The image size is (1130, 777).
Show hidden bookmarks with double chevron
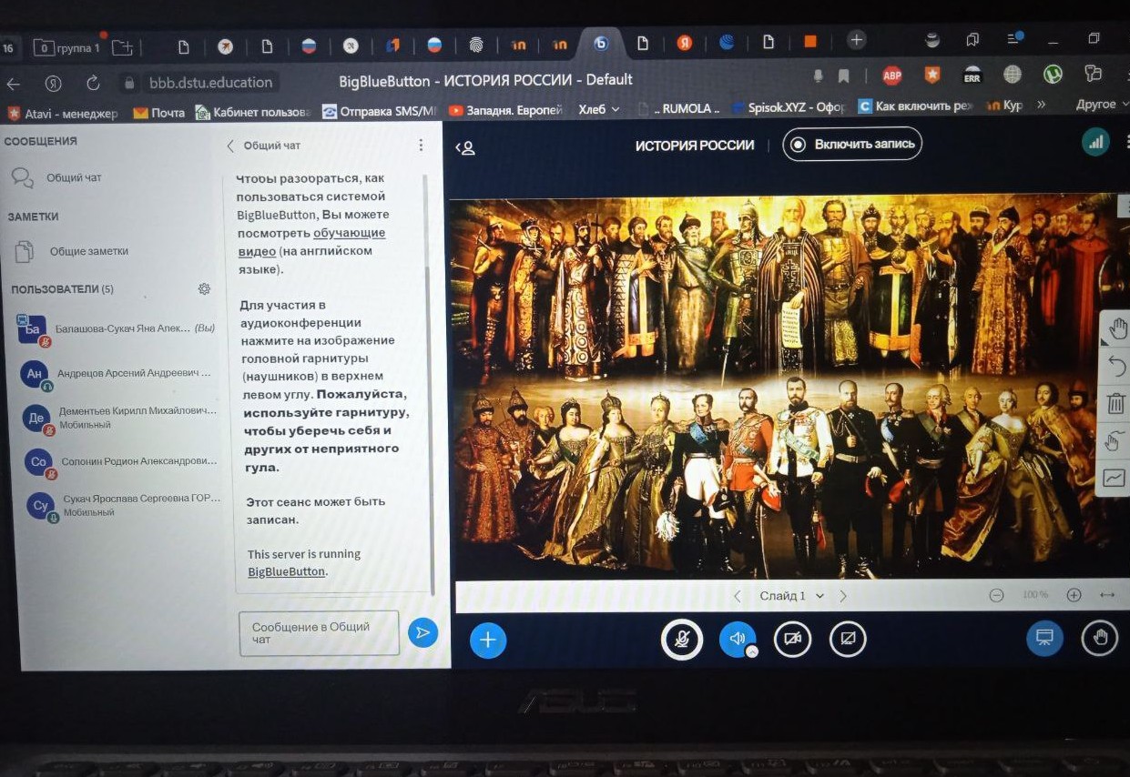click(x=1042, y=105)
